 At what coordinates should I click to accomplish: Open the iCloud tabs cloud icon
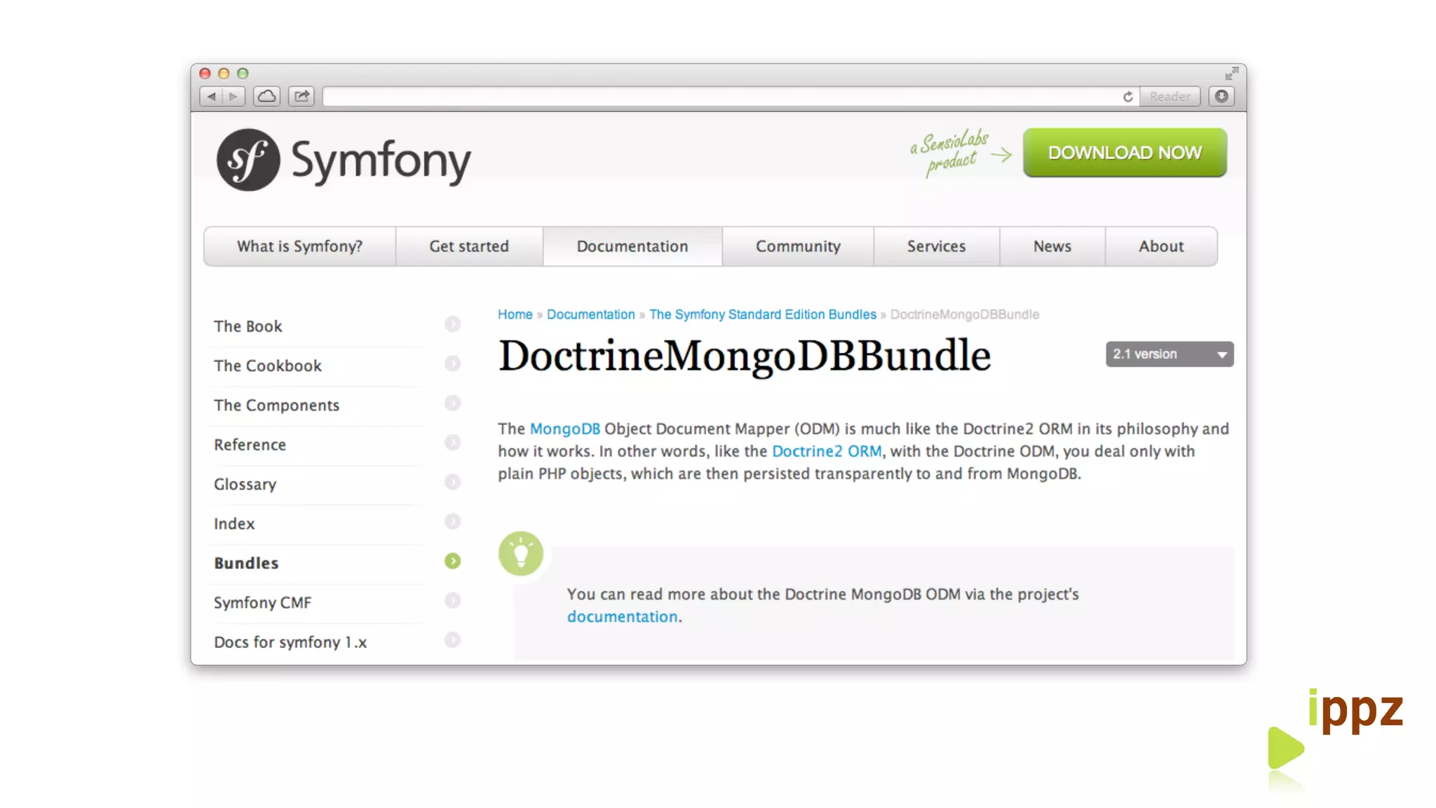[266, 96]
